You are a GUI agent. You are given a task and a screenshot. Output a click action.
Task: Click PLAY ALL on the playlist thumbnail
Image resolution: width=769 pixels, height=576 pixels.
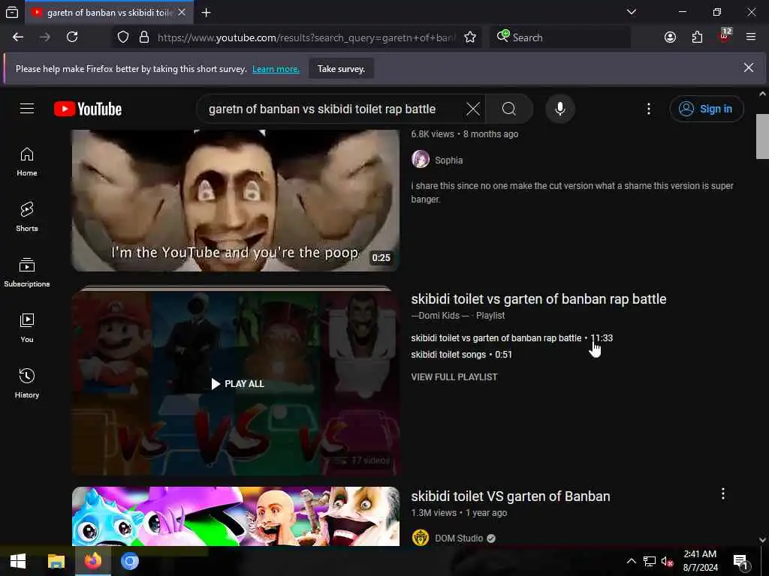coord(237,384)
